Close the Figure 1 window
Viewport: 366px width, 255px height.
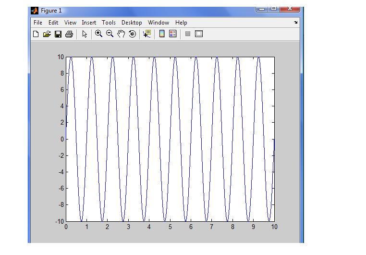[x=290, y=9]
